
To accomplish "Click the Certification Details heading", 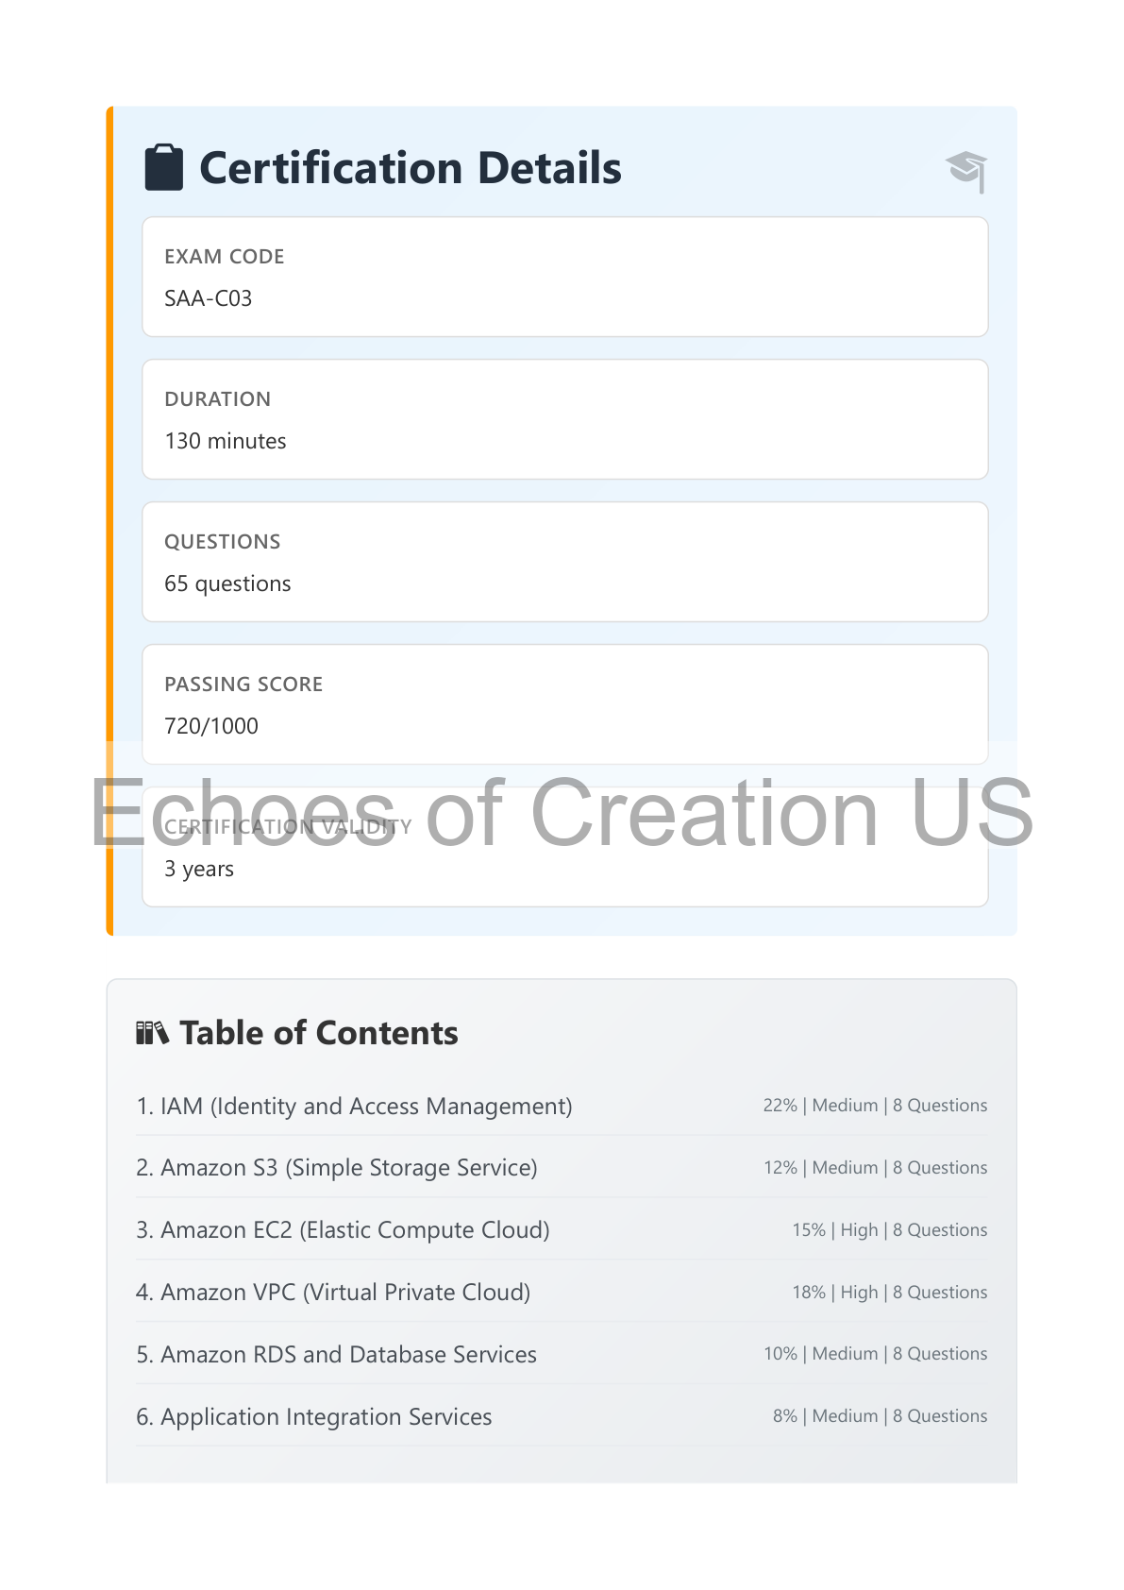I will (410, 168).
